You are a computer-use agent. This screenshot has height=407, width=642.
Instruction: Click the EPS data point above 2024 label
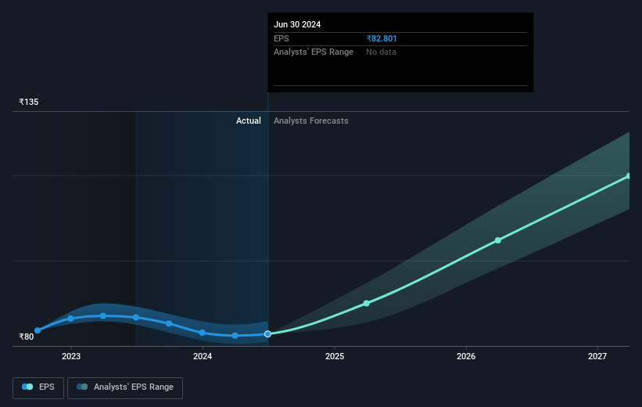203,333
